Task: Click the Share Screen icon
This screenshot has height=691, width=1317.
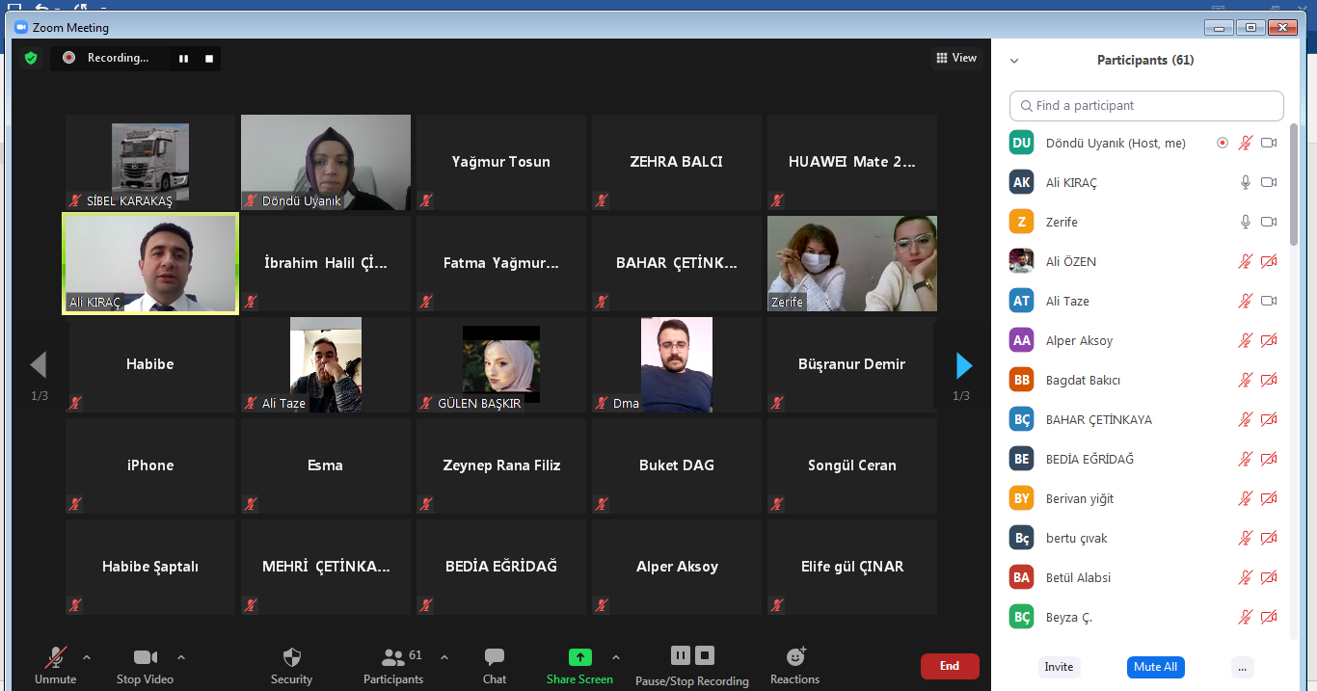Action: point(579,657)
